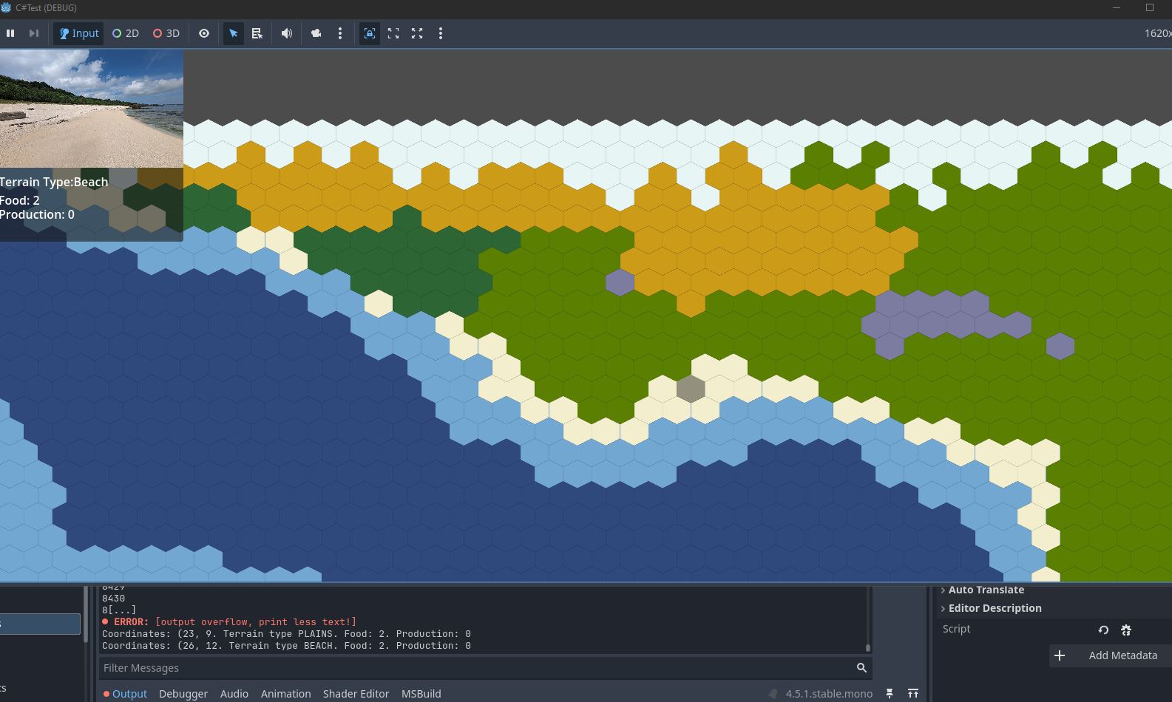Viewport: 1172px width, 702px height.
Task: Toggle the camera override icon
Action: point(316,33)
